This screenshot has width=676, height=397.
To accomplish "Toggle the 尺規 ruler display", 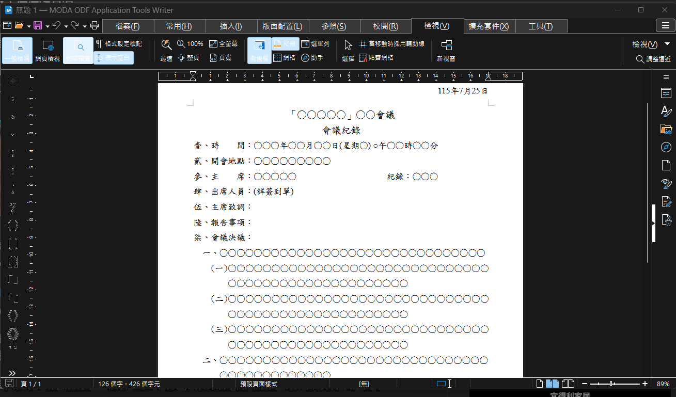I will [285, 44].
